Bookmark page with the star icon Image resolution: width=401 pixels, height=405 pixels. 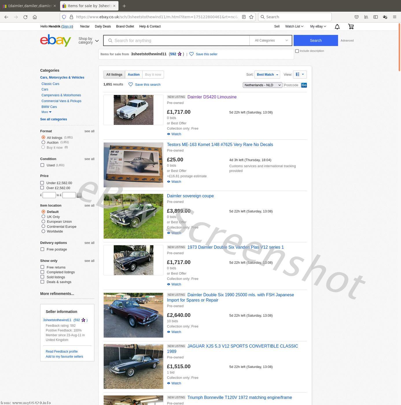click(x=251, y=17)
